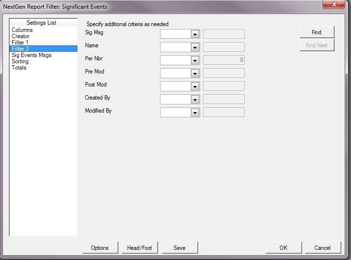The height and width of the screenshot is (260, 351).
Task: Open the Sig Msg operator dropdown
Action: click(195, 34)
